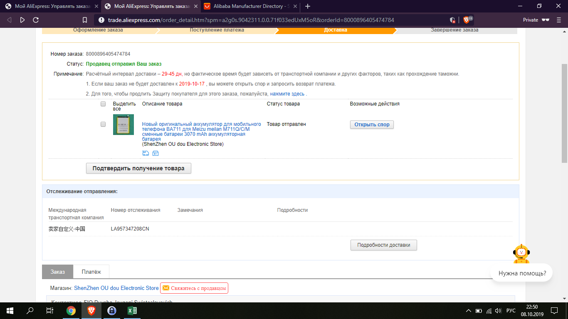Screen dimensions: 568x319
Task: Select the Заказ tab
Action: click(x=58, y=272)
